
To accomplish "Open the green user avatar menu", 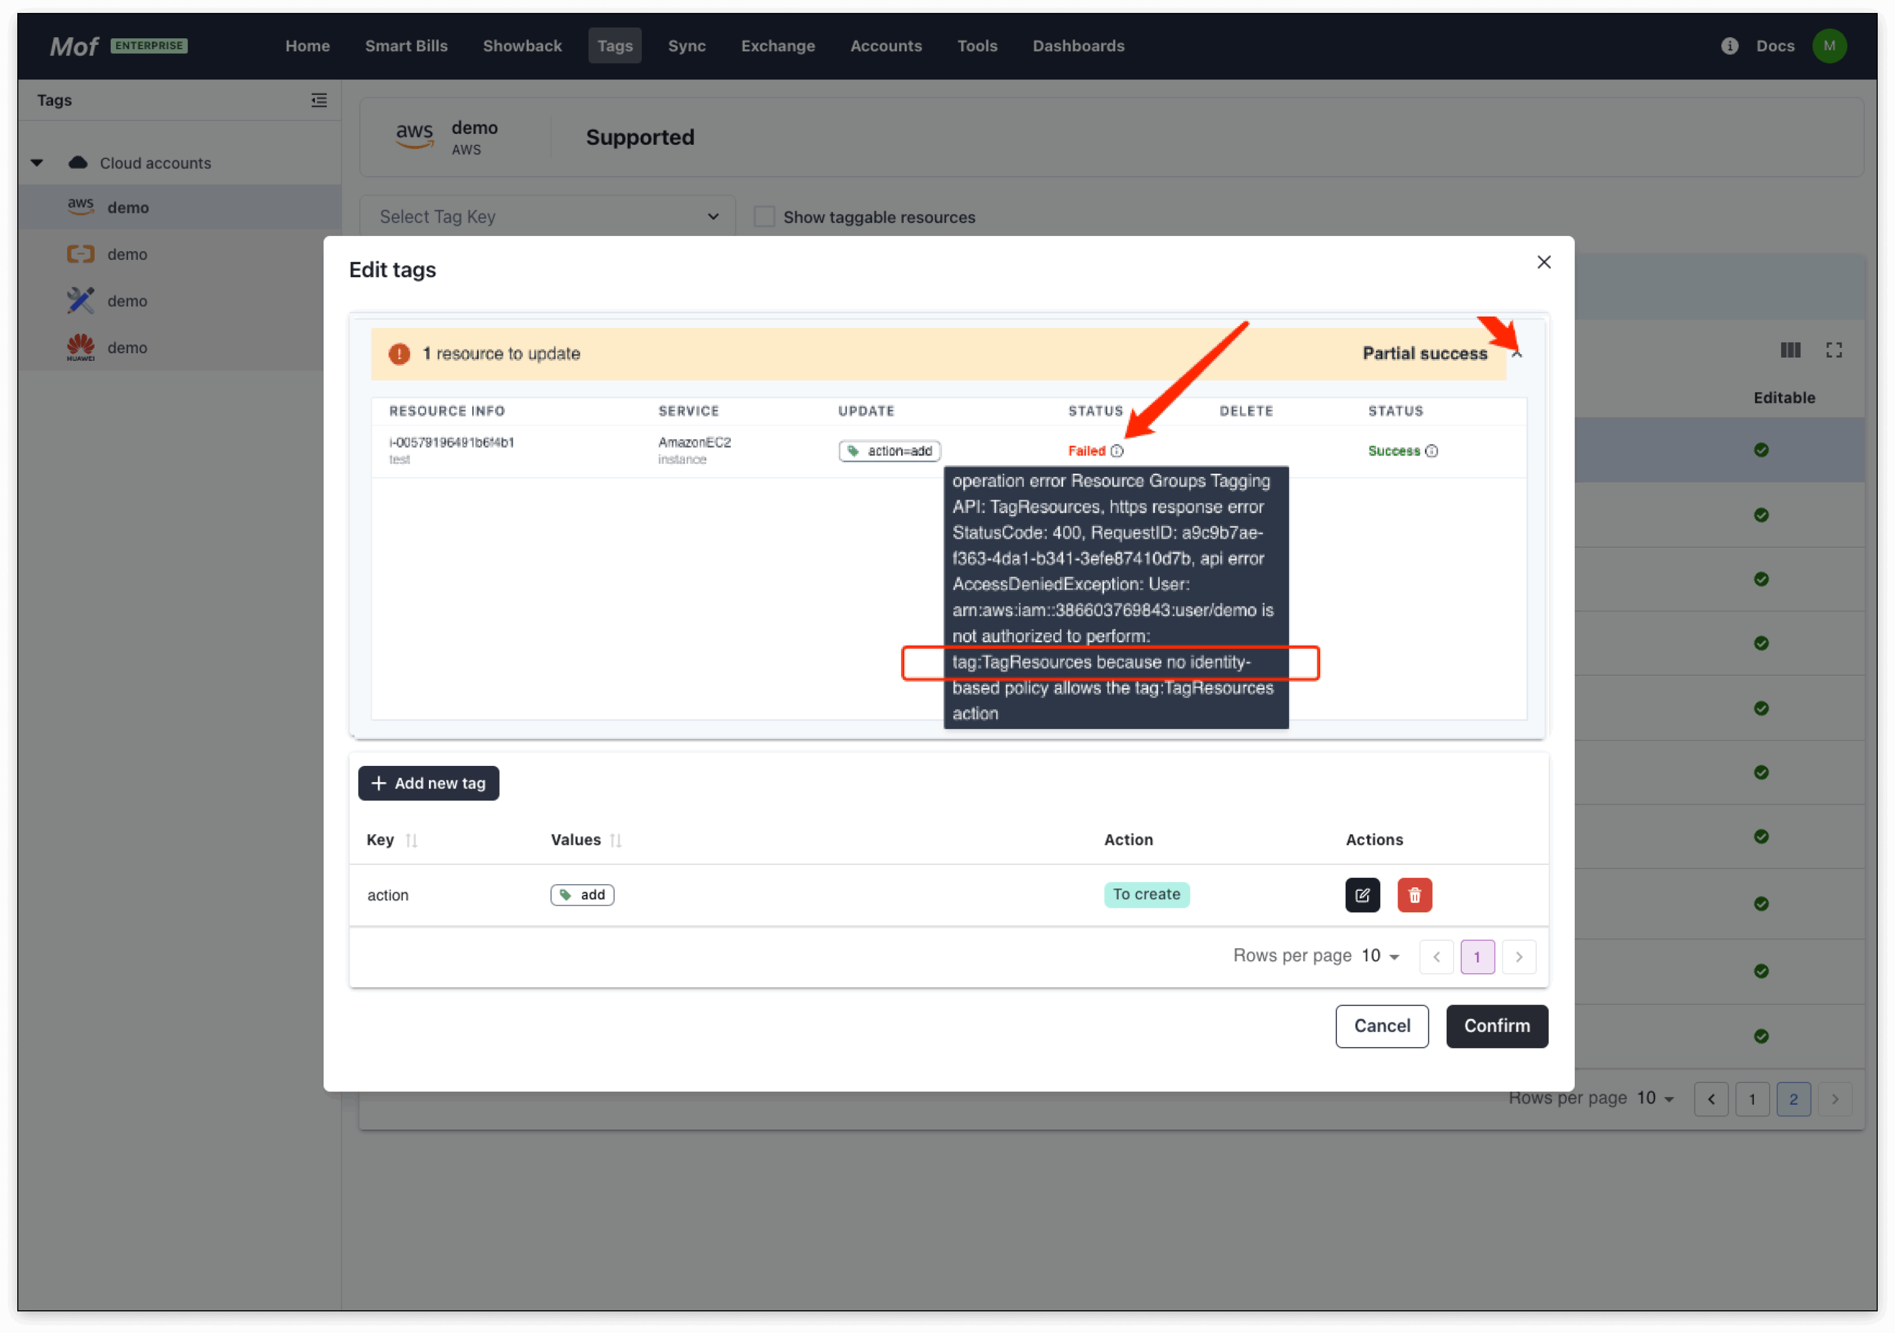I will [1829, 46].
